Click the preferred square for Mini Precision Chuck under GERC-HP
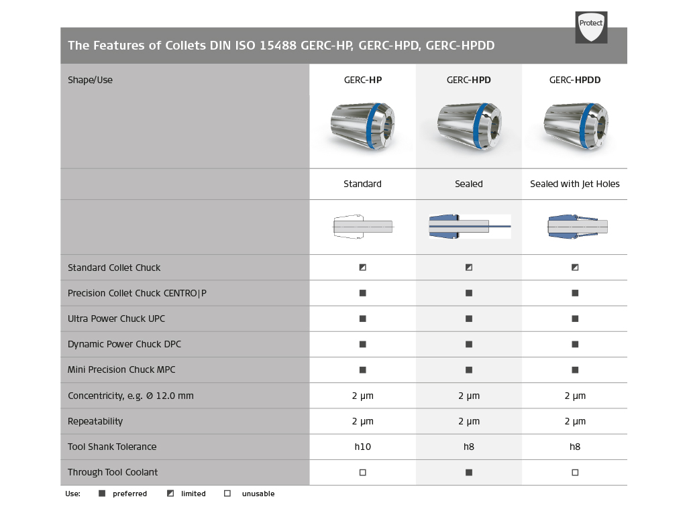Screen dimensions: 687x515 coord(363,370)
